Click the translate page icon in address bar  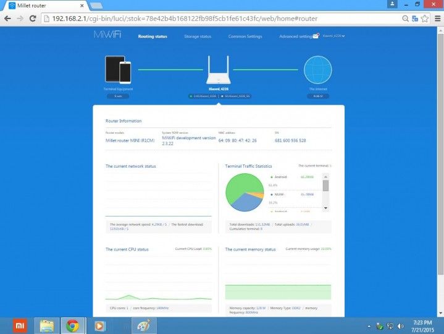coord(415,19)
